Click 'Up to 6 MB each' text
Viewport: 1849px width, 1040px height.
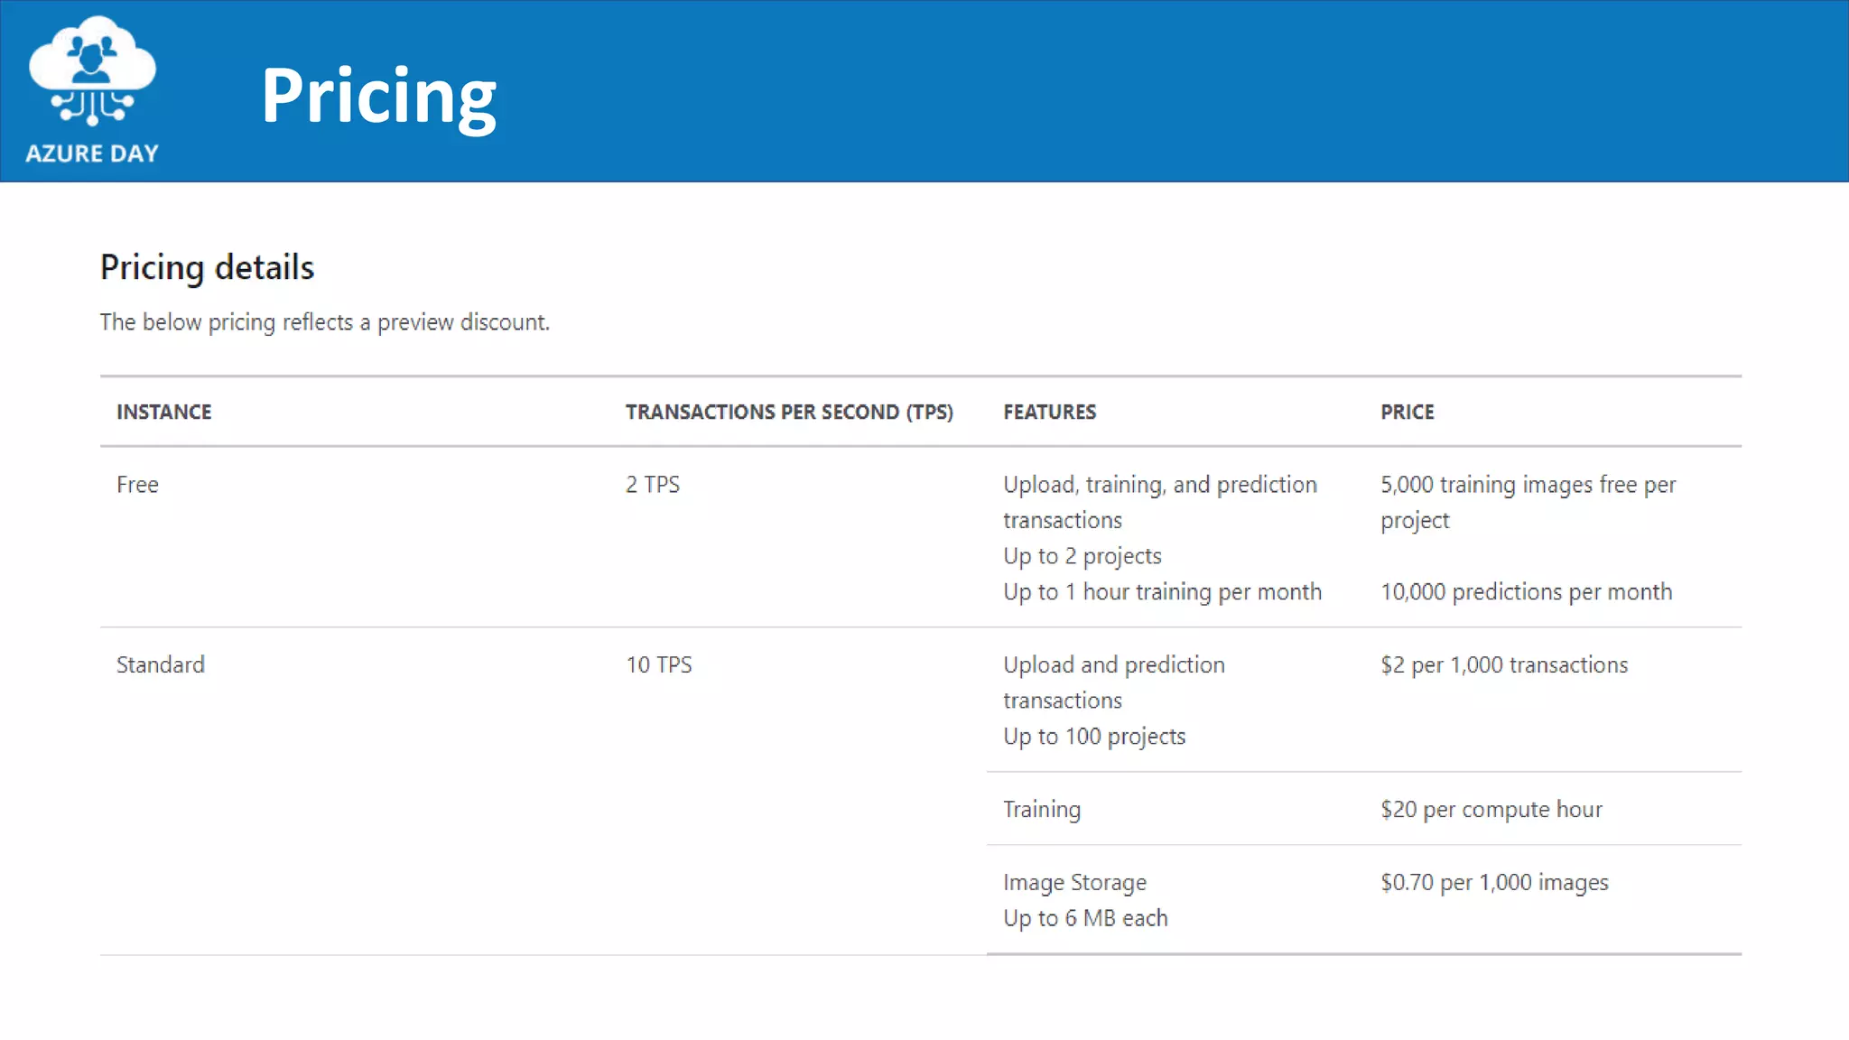[x=1086, y=918]
